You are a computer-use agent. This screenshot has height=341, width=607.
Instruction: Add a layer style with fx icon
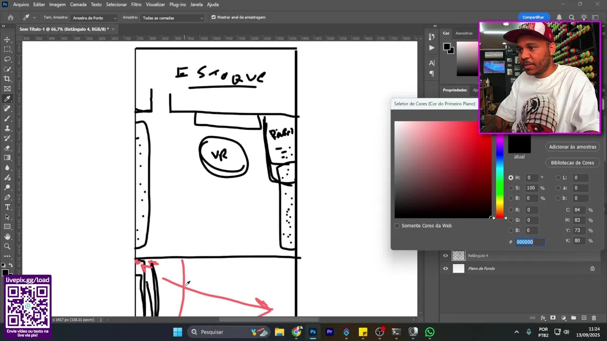point(543,318)
